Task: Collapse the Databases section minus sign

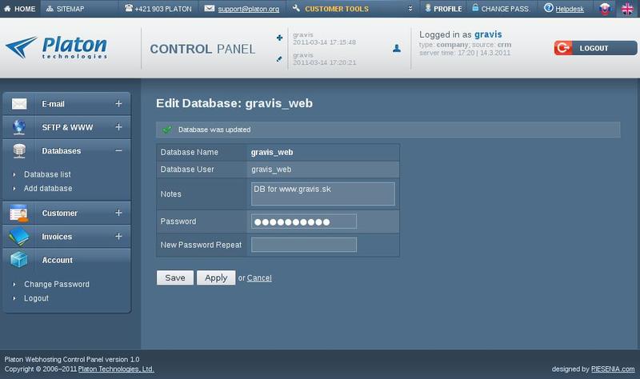Action: point(118,150)
